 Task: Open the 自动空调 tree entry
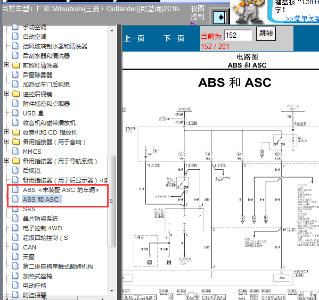[35, 37]
